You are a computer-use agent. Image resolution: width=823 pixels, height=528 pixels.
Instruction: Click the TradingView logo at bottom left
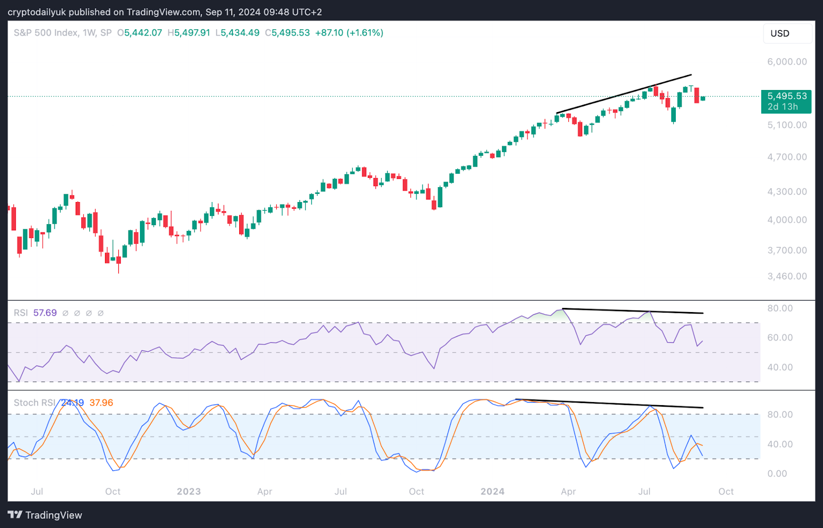coord(45,515)
